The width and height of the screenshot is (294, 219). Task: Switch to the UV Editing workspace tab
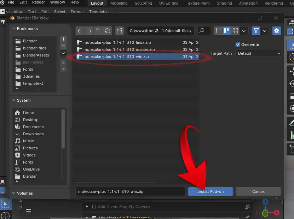[169, 4]
